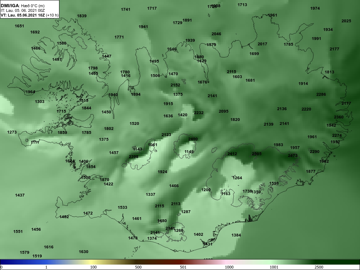This screenshot has height=270, width=360.
Task: Click the map value 2473
Action: 293,156
